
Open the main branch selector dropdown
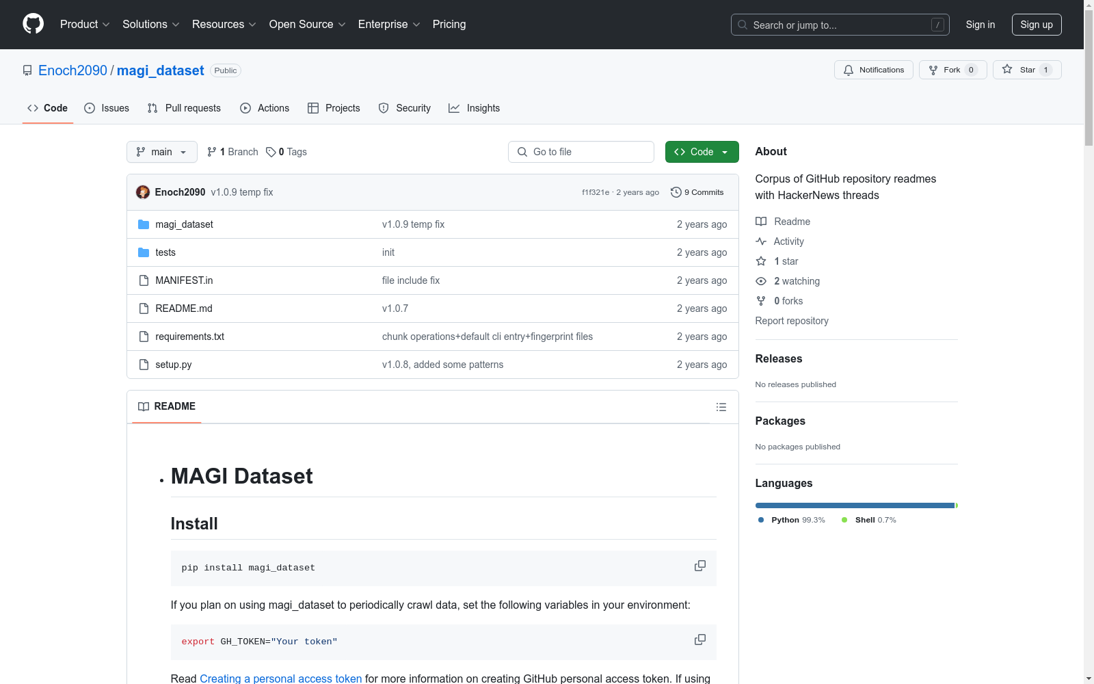(x=162, y=152)
